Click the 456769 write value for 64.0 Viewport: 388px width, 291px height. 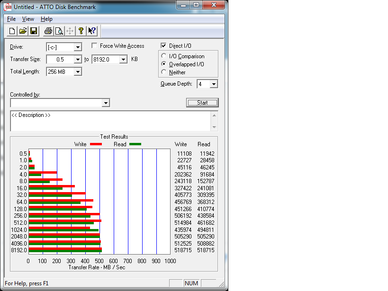click(x=183, y=202)
